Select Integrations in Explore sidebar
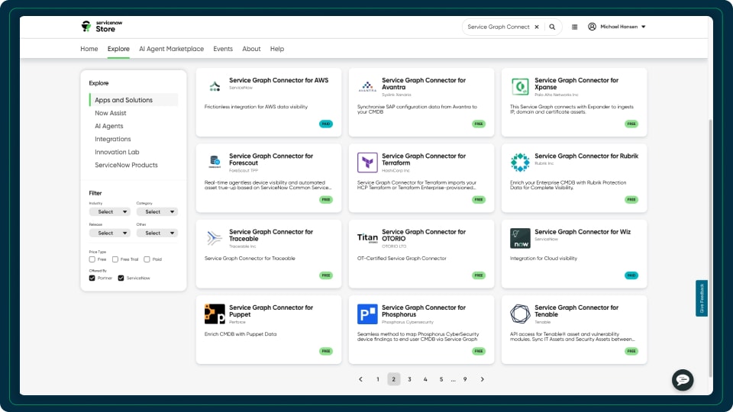Image resolution: width=733 pixels, height=412 pixels. pos(113,139)
